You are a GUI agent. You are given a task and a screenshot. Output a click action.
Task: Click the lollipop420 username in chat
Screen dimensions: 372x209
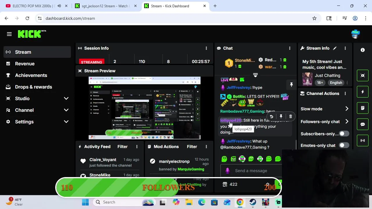coord(231,120)
